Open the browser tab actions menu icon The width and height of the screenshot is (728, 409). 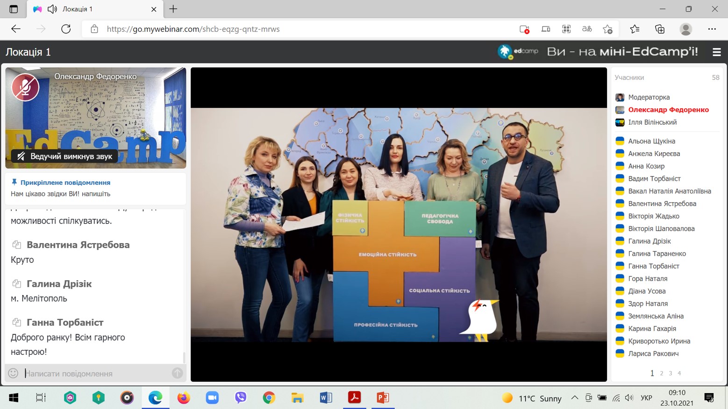click(14, 9)
